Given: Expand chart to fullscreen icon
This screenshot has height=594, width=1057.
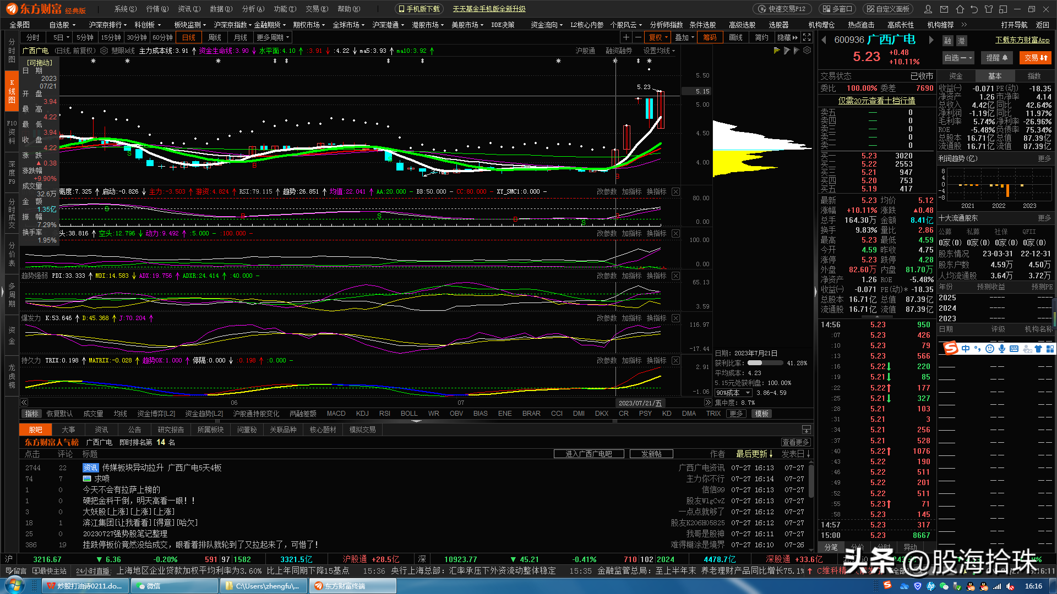Looking at the screenshot, I should (807, 37).
